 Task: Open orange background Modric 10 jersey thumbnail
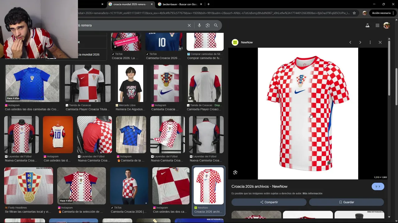click(x=58, y=135)
